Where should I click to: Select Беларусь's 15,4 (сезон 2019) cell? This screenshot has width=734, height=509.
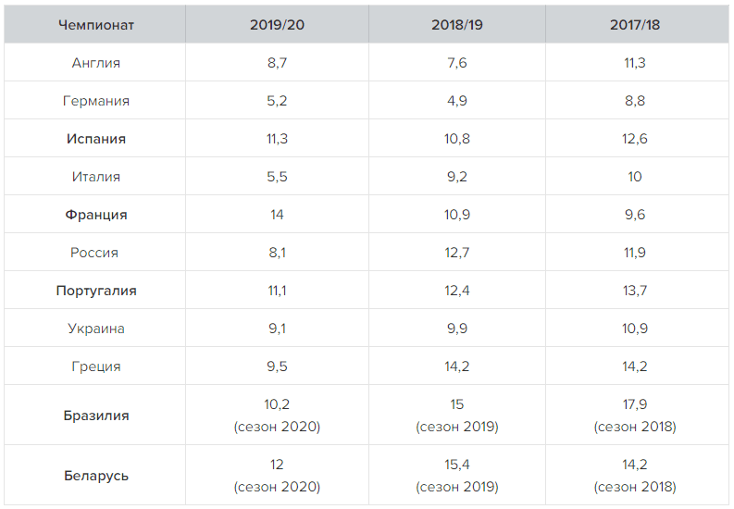[457, 476]
